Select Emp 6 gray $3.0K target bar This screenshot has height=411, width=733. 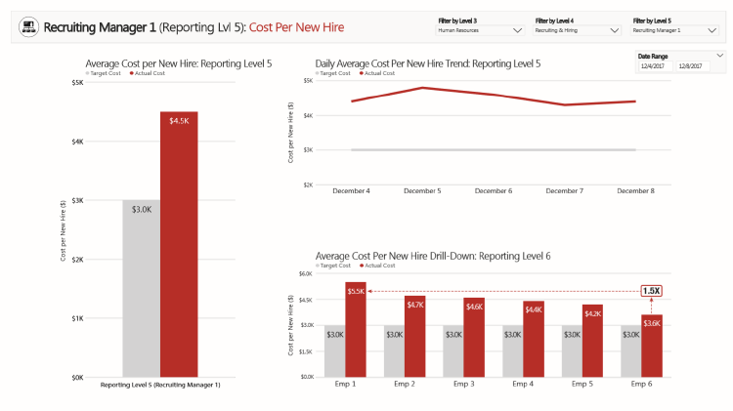631,351
